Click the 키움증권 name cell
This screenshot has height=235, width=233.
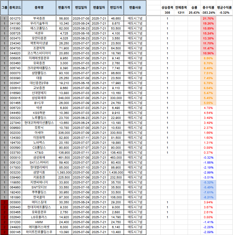(x=39, y=178)
